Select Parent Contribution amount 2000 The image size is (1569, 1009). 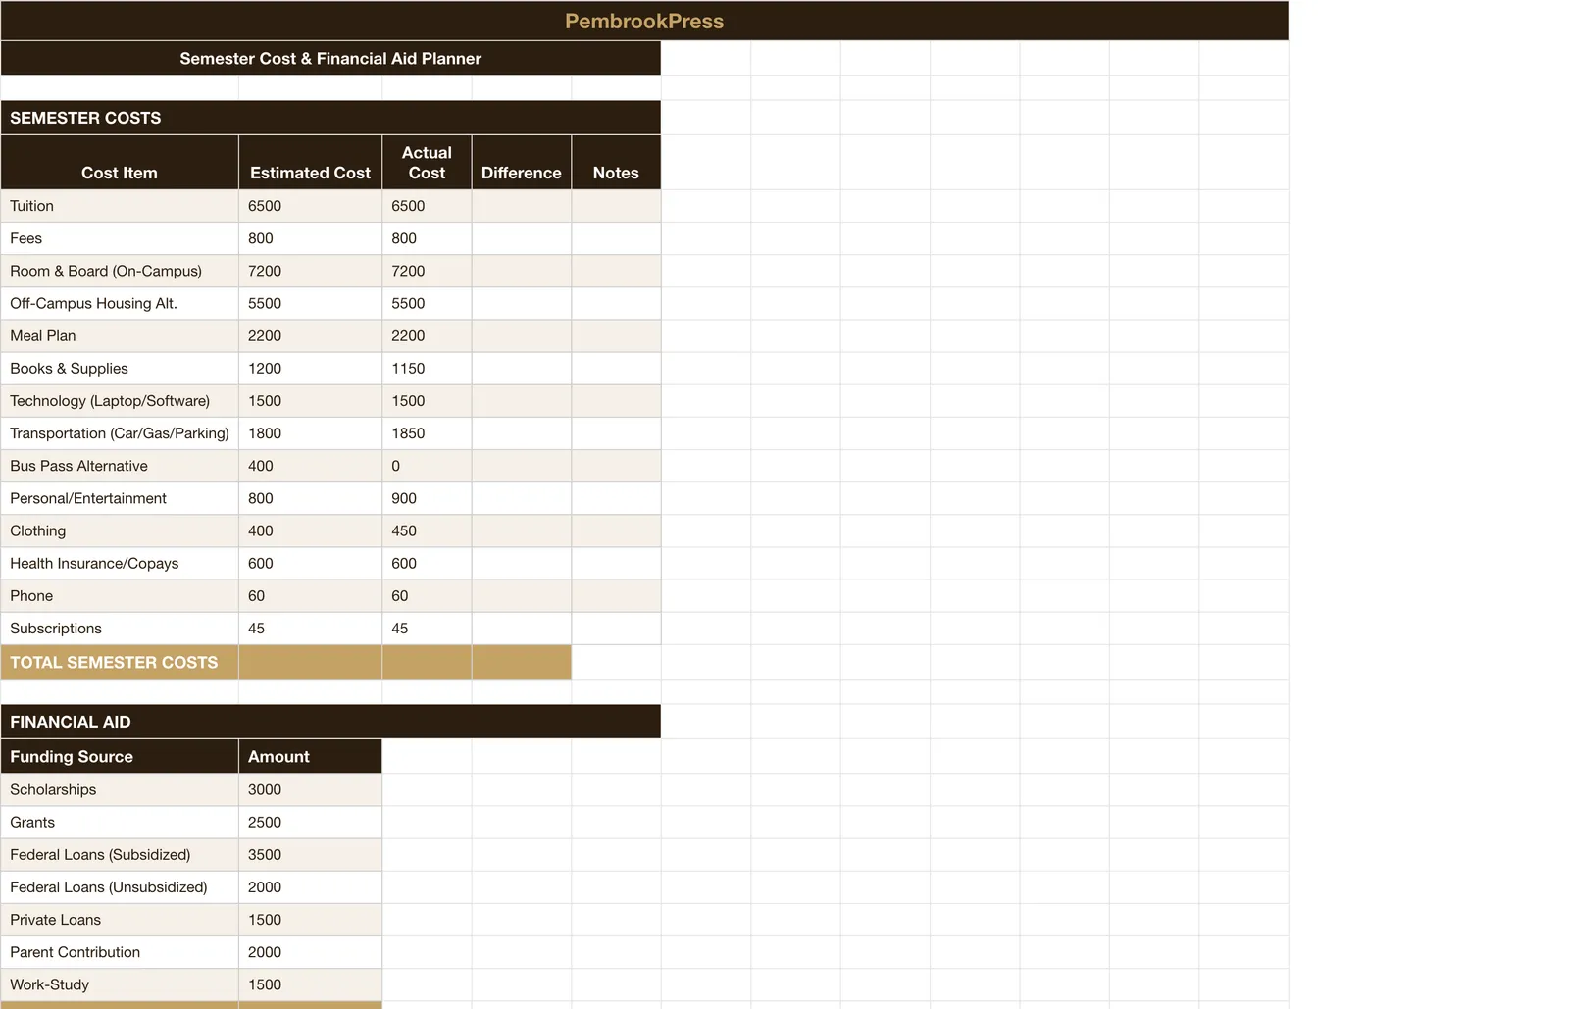pyautogui.click(x=310, y=951)
